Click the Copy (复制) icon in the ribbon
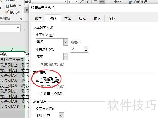This screenshot has height=118, width=158. (x=7, y=6)
